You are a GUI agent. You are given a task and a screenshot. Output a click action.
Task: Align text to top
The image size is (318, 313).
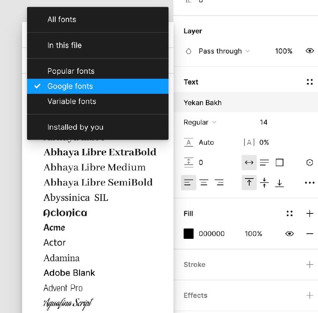(x=249, y=182)
